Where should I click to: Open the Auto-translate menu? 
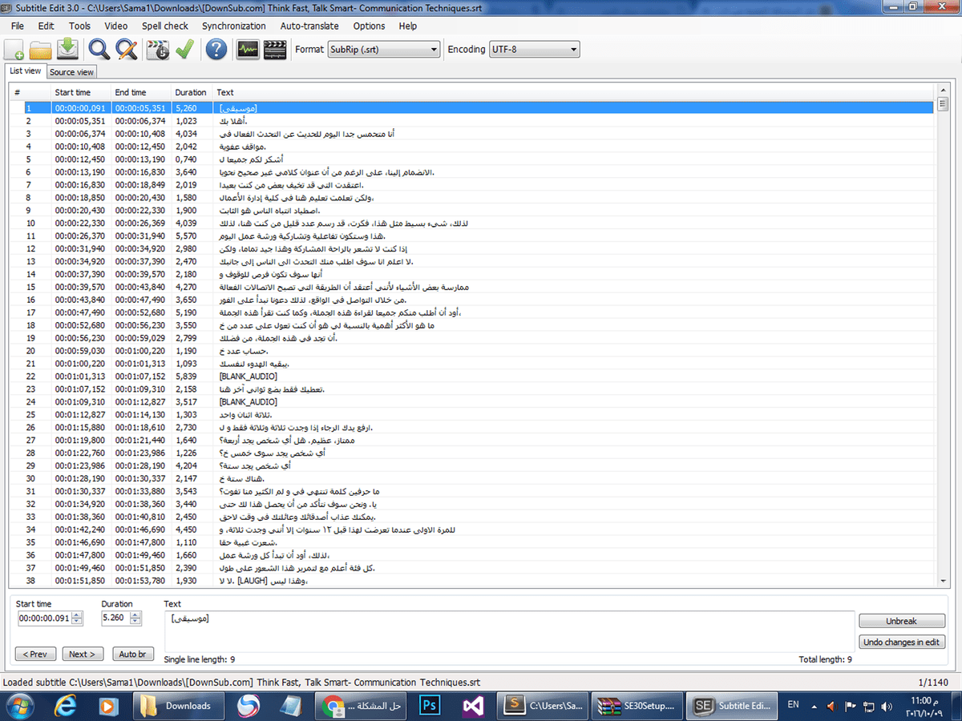click(309, 26)
